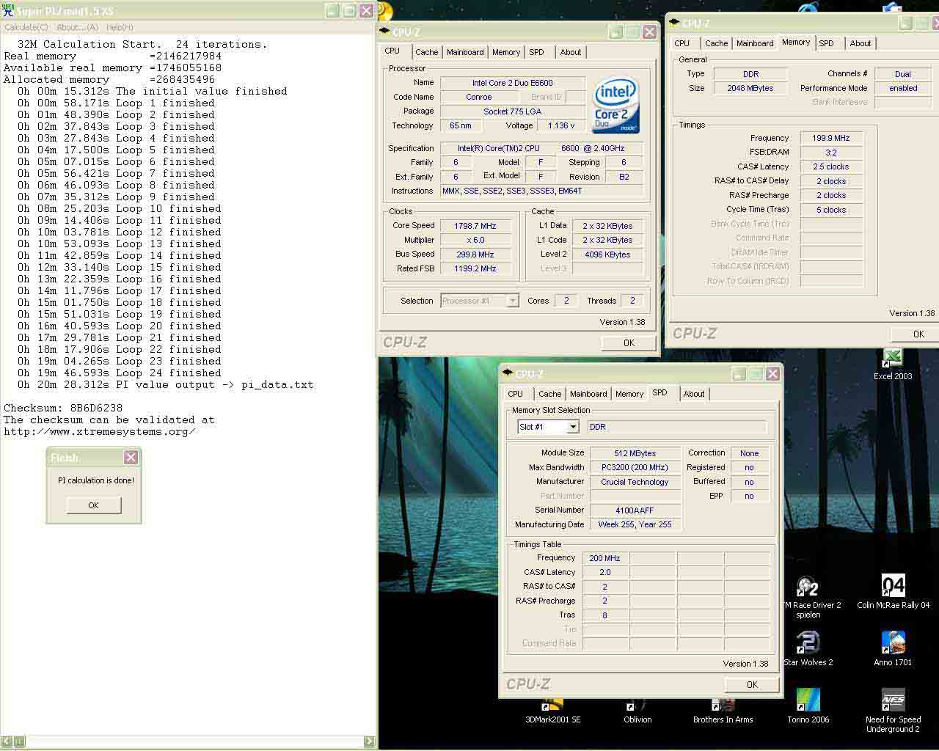
Task: Open the About menu in Super PI
Action: (77, 27)
